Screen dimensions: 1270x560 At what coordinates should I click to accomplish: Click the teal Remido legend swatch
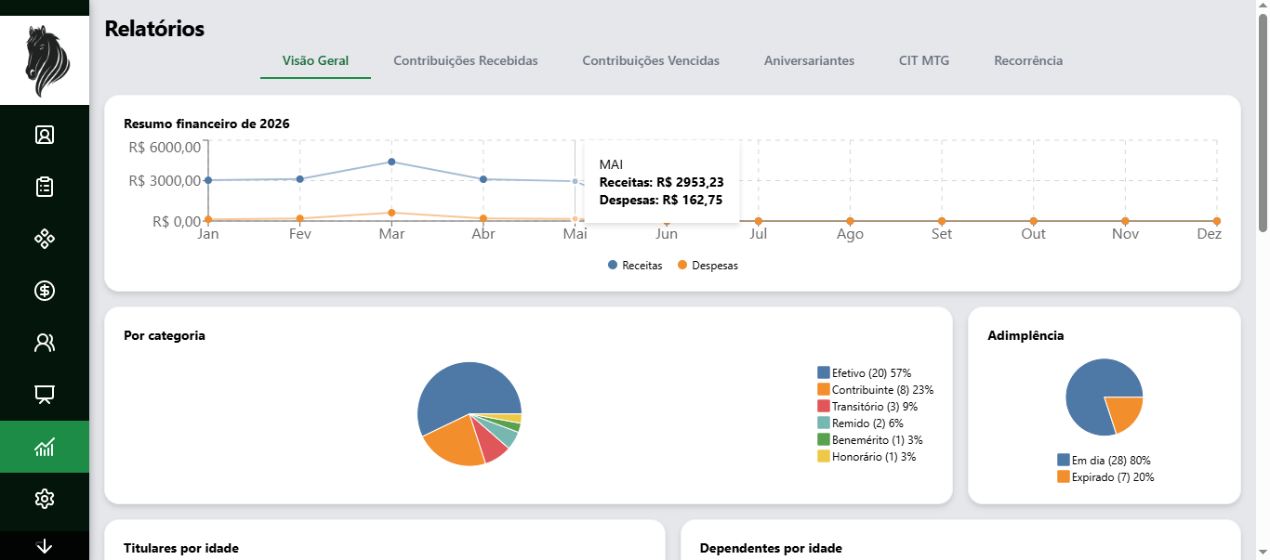pyautogui.click(x=824, y=423)
